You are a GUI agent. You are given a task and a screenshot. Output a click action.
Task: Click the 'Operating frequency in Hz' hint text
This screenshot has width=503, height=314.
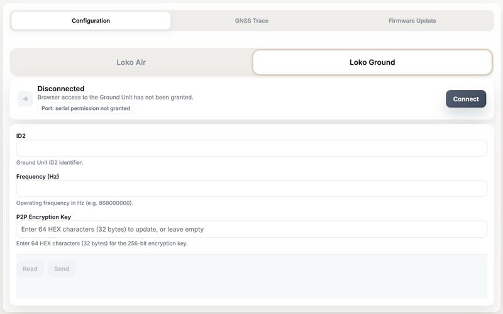pyautogui.click(x=74, y=203)
